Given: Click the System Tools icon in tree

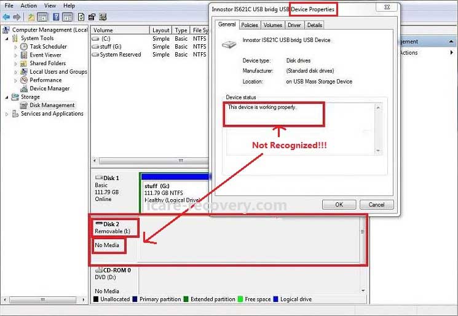Looking at the screenshot, I should point(15,38).
